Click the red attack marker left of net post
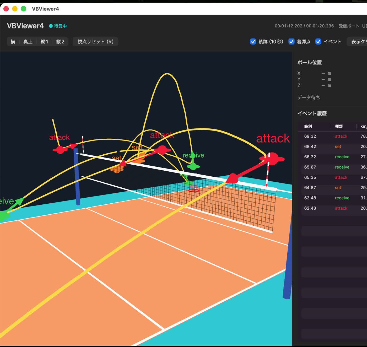 coord(60,150)
